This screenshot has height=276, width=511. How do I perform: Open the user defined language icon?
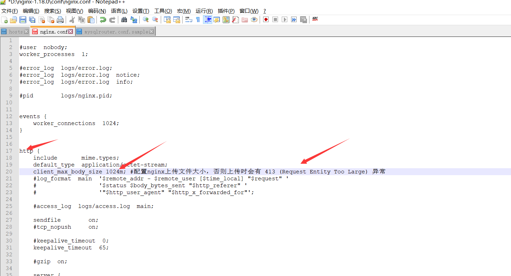(x=217, y=20)
